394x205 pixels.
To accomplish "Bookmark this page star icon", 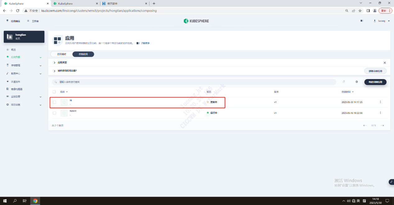I will pos(360,11).
